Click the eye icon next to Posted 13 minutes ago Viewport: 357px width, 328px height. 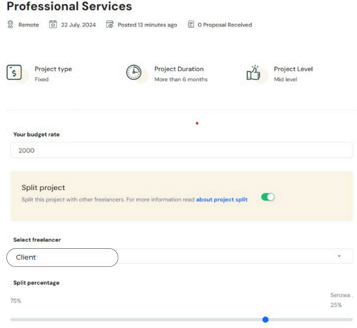pos(110,24)
